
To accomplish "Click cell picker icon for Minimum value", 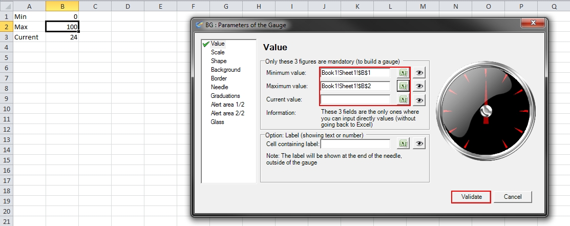I will (x=403, y=73).
